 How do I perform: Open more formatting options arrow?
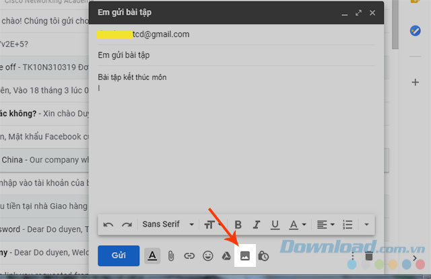point(366,224)
